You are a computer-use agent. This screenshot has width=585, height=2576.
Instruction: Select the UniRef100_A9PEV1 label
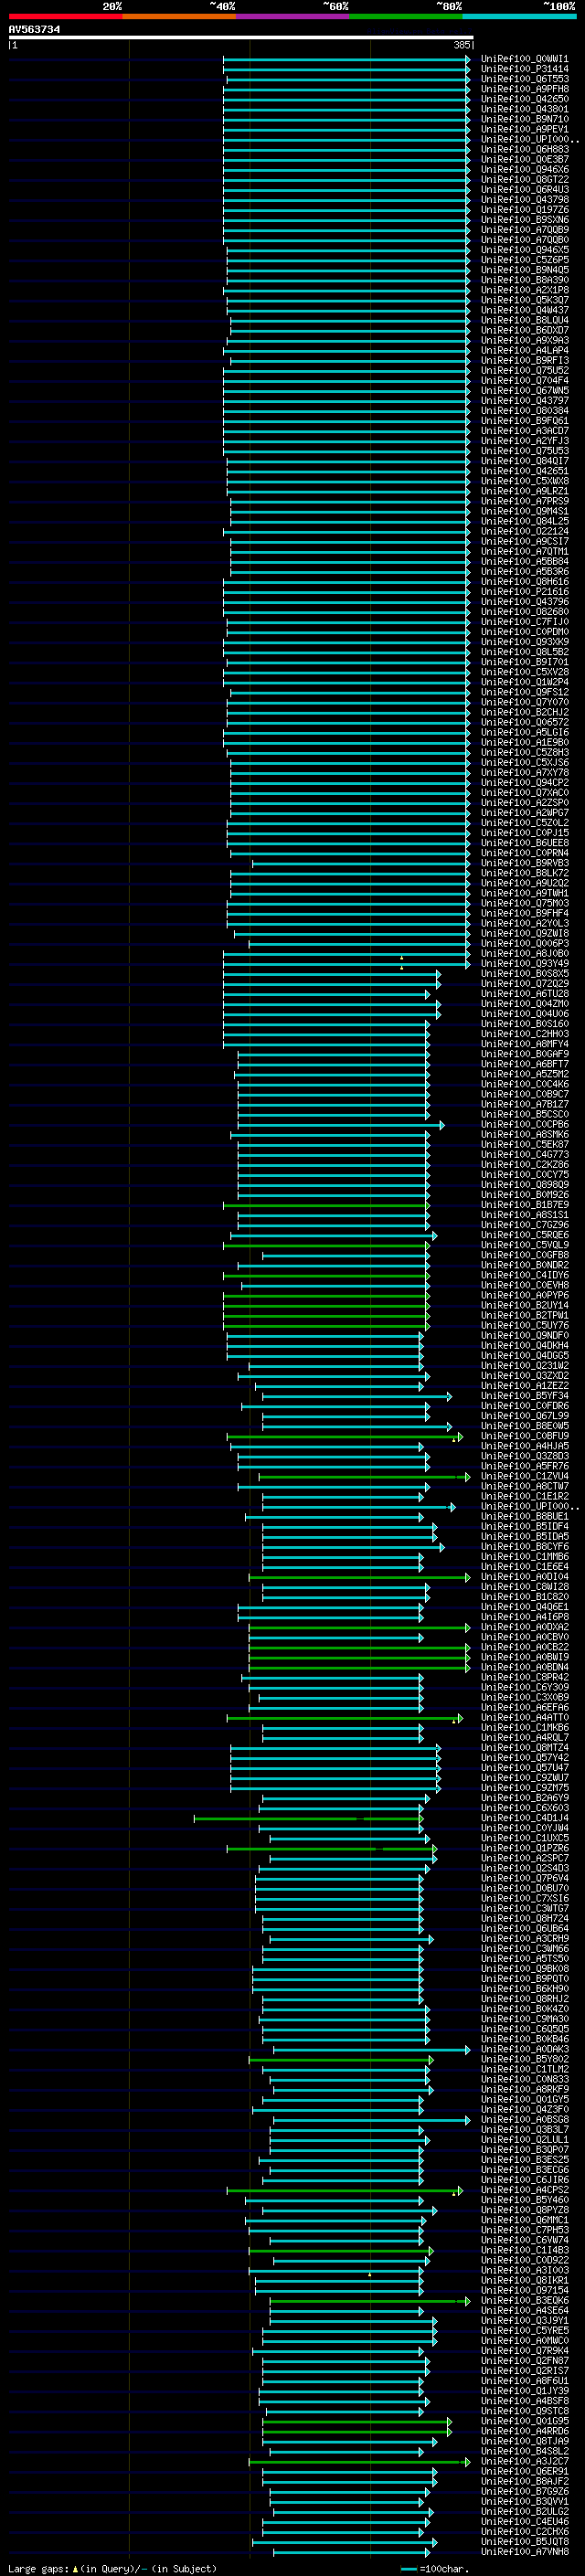coord(524,129)
